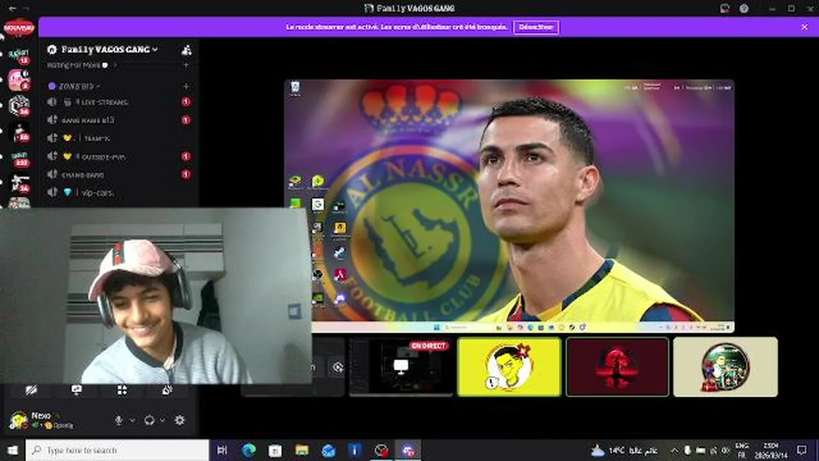The height and width of the screenshot is (461, 819).
Task: Open Microsoft Edge from the taskbar
Action: pos(249,450)
